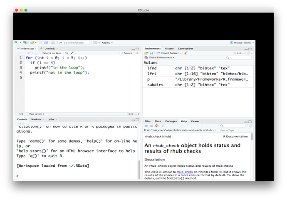Click the Print icon in main toolbar

tap(53, 43)
